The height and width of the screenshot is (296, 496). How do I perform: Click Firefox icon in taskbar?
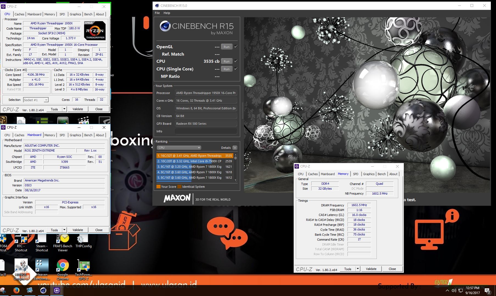click(x=16, y=291)
